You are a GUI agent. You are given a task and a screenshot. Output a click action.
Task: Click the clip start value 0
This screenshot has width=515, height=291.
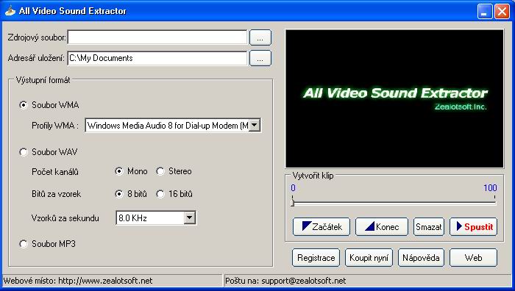pos(293,188)
